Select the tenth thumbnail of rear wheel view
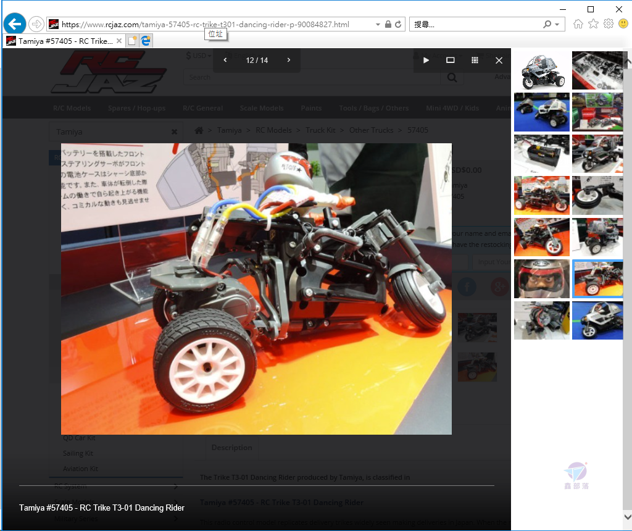This screenshot has width=632, height=531. [x=597, y=237]
